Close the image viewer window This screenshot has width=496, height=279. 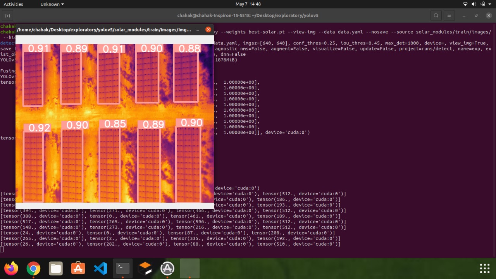coord(208,29)
